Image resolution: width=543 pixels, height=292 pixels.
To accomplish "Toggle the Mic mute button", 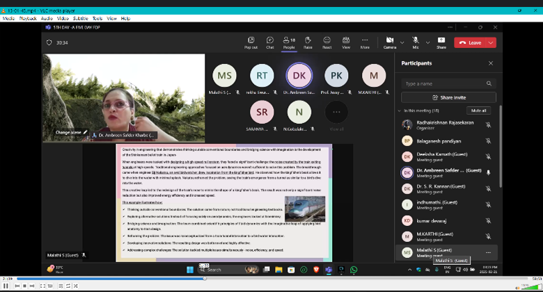I will point(415,42).
